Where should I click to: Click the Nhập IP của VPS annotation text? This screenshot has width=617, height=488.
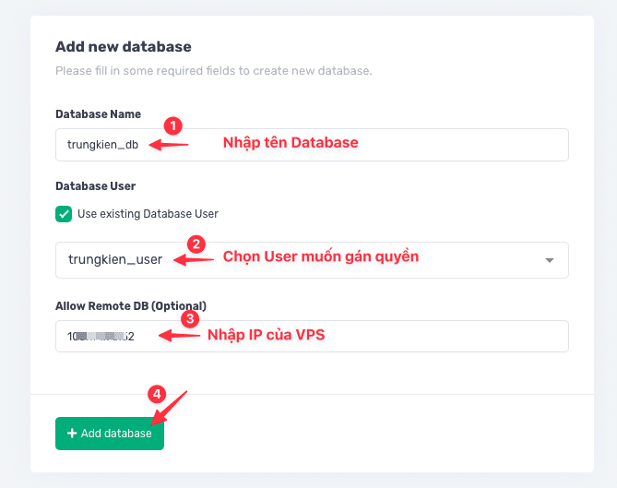[x=266, y=335]
